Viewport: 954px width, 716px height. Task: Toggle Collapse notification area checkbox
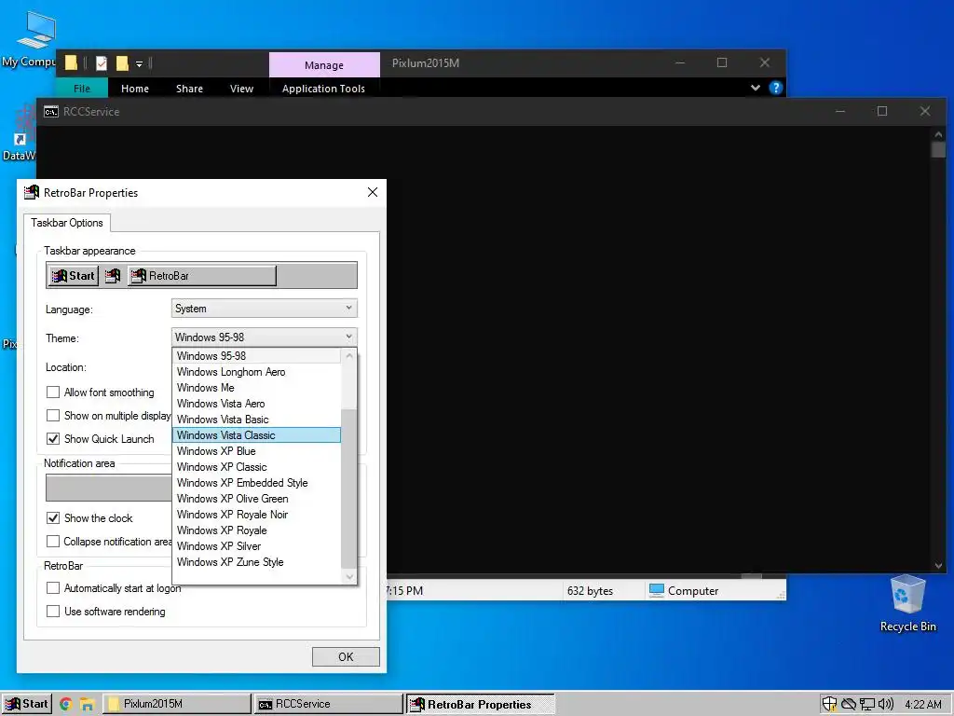coord(53,542)
